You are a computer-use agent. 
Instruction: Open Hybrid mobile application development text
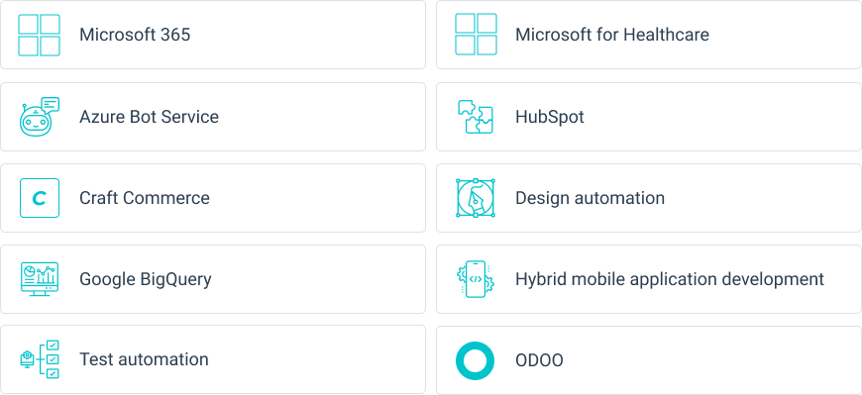click(670, 279)
